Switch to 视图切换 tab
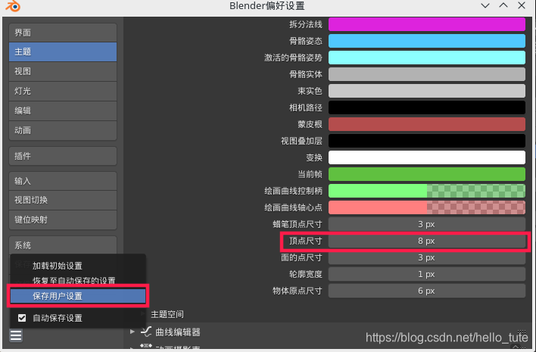The height and width of the screenshot is (352, 536). [63, 200]
